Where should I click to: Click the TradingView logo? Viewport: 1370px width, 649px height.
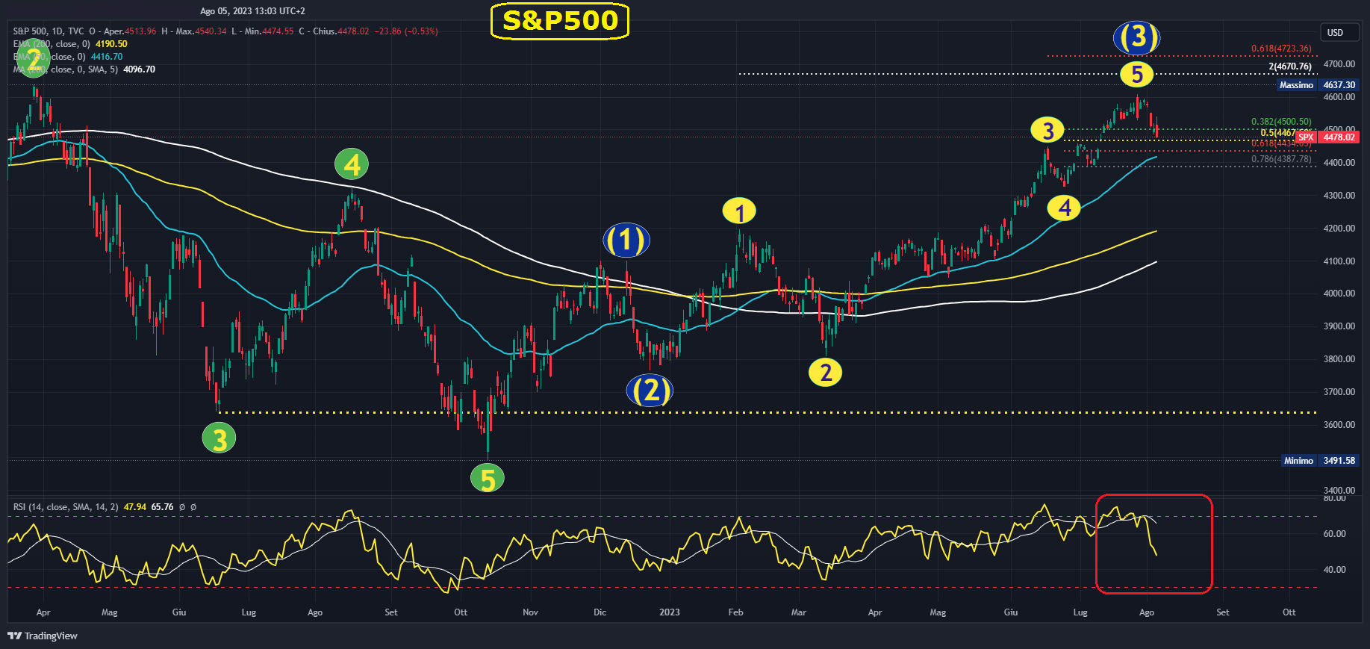(43, 636)
